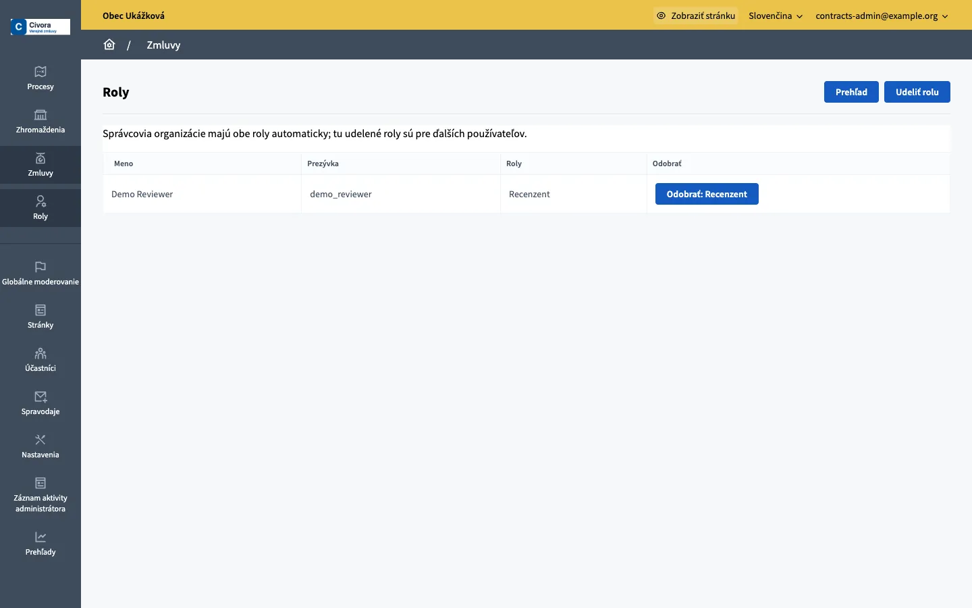Click the Roly page heading
This screenshot has height=608, width=972.
(x=116, y=93)
